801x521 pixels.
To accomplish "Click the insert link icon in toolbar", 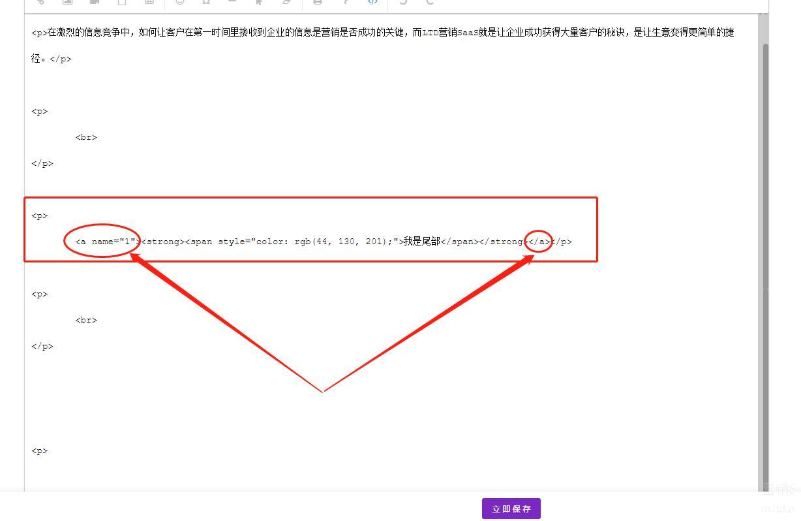I will pos(40,3).
